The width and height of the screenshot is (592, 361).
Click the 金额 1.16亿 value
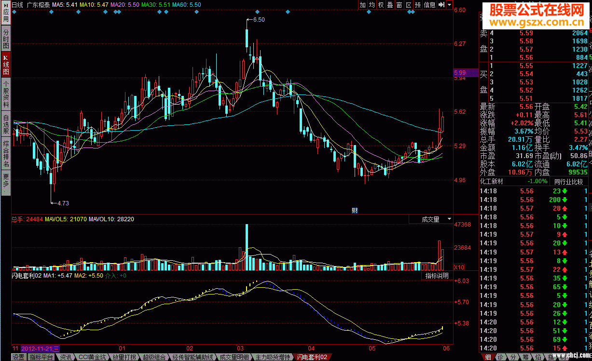coord(523,147)
